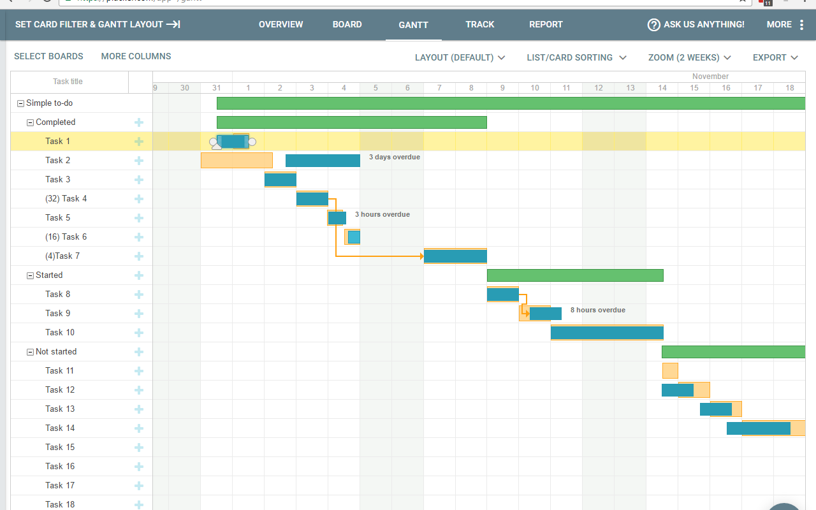The width and height of the screenshot is (816, 510).
Task: Switch to the REPORT tab
Action: 546,25
